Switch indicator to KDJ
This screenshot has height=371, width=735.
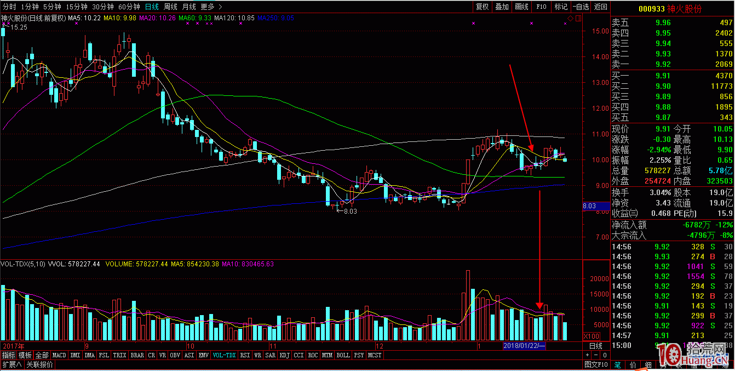[x=285, y=355]
